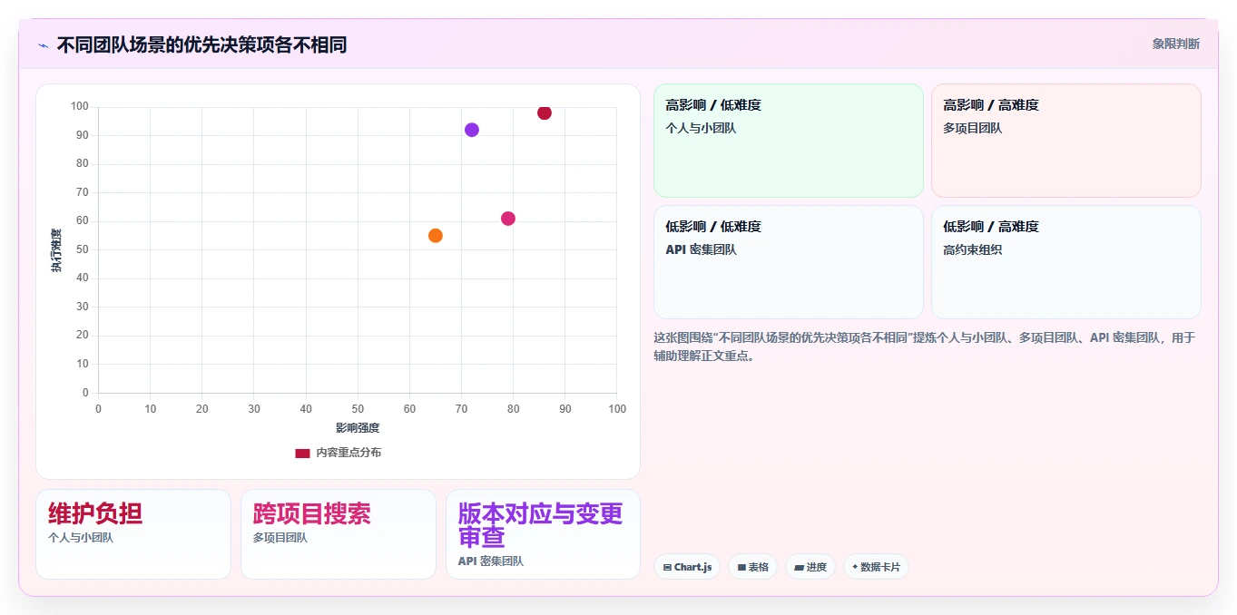1237x615 pixels.
Task: Click the lightning icon beside the title
Action: tap(44, 45)
